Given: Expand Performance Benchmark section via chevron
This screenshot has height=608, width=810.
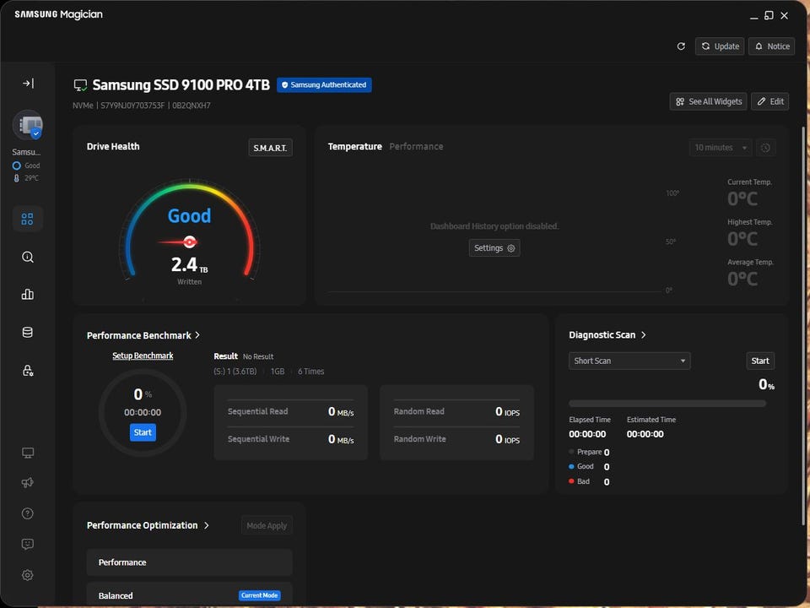Looking at the screenshot, I should (x=197, y=335).
